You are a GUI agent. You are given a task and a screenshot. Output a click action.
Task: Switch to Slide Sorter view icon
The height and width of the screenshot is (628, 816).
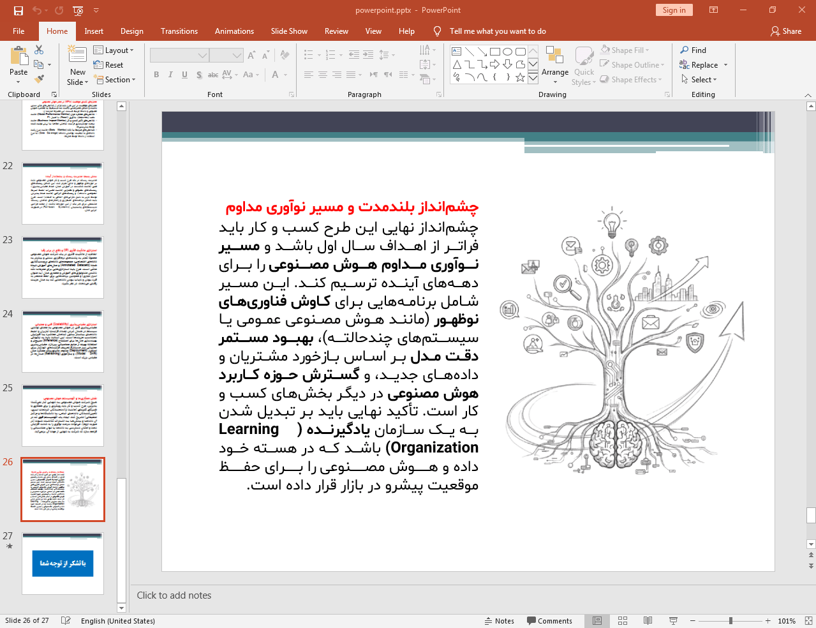(x=623, y=620)
